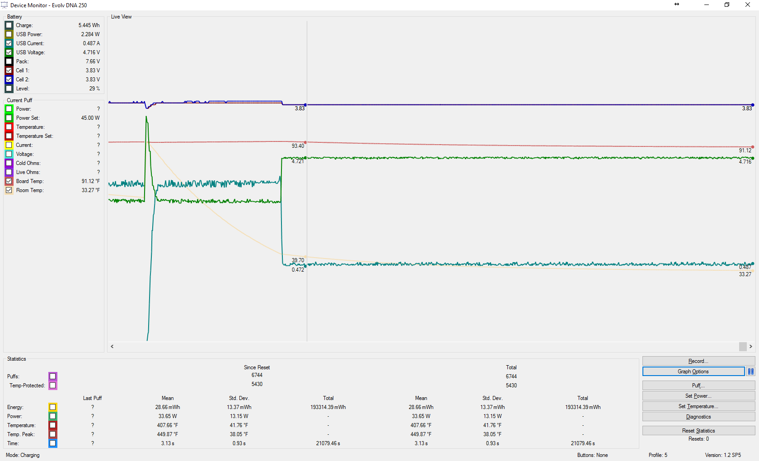Enable the Power Set graph checkbox
Image resolution: width=759 pixels, height=461 pixels.
point(9,118)
